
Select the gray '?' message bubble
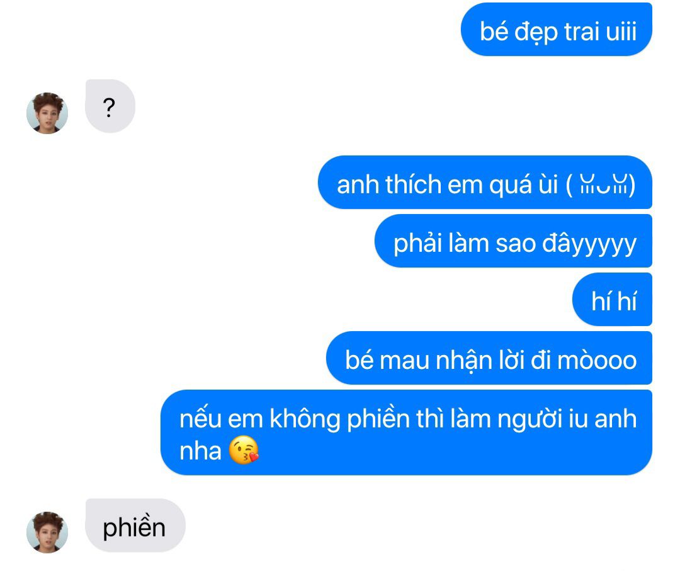point(110,106)
